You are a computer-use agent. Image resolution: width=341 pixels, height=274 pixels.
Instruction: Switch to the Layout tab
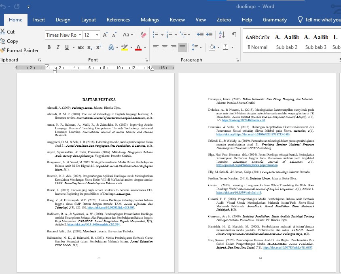point(89,20)
